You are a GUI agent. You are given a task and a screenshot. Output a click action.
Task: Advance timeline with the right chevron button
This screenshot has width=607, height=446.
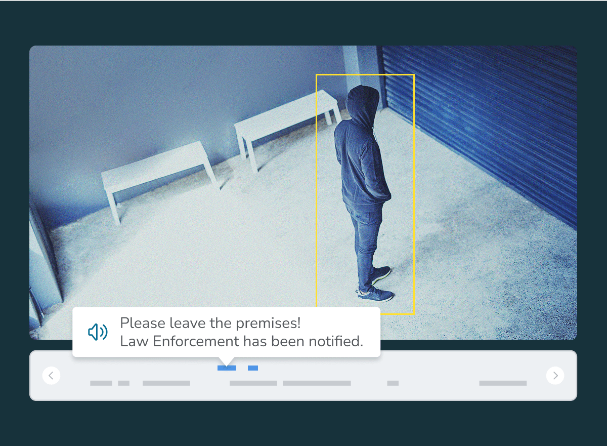(555, 376)
